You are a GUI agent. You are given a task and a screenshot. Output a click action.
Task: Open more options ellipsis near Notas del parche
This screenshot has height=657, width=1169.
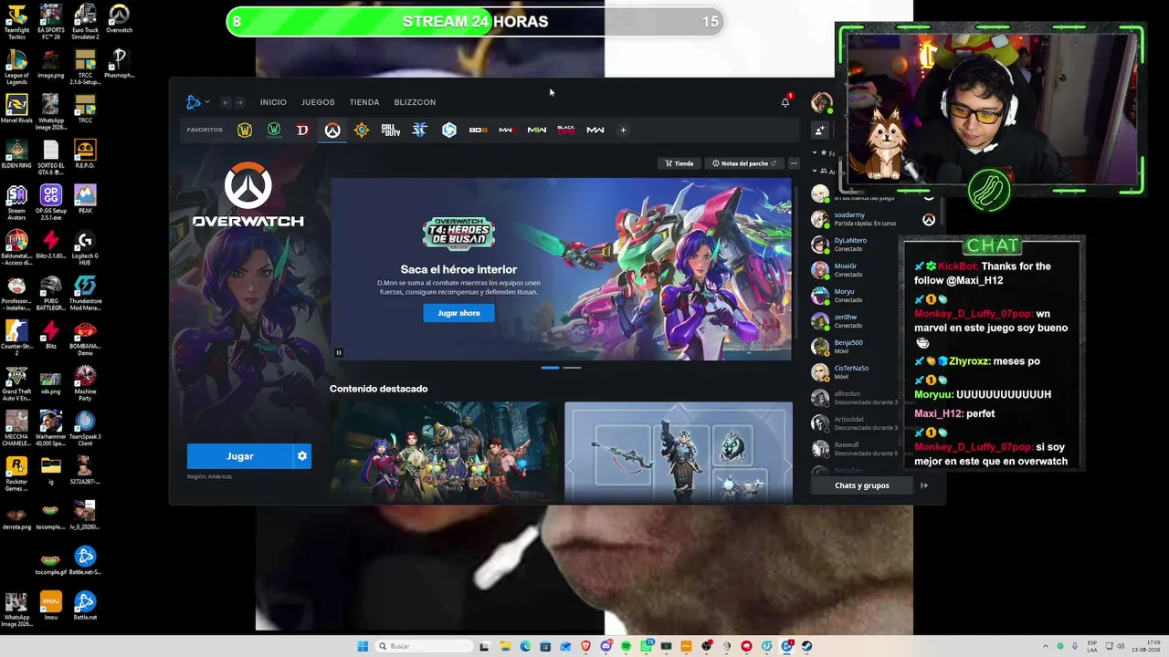point(794,164)
